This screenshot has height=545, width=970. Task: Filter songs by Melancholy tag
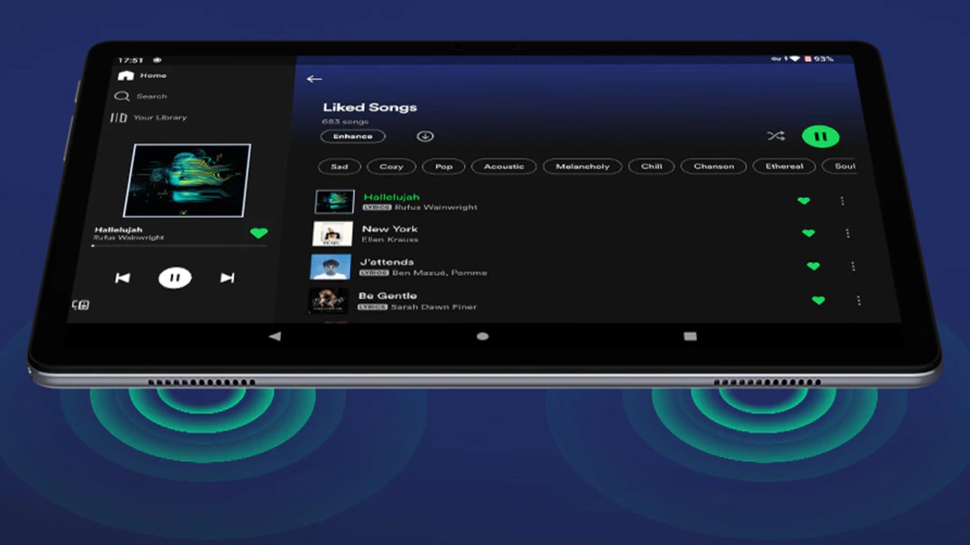click(x=582, y=167)
